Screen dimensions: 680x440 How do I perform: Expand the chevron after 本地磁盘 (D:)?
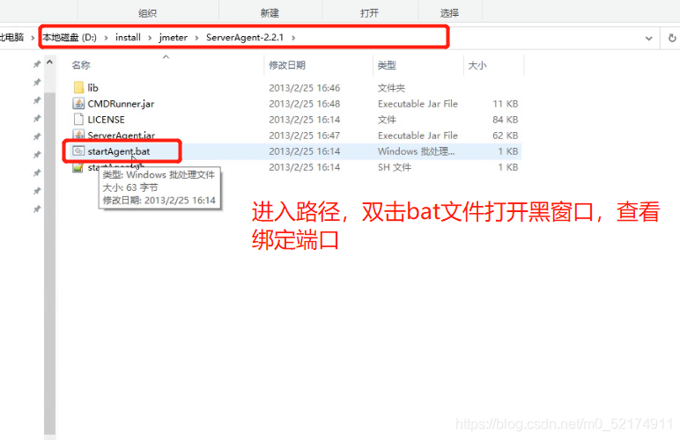106,38
